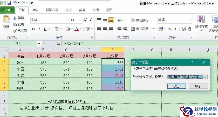The image size is (218, 117).
Task: Apply cell borders icon
Action: click(57, 29)
